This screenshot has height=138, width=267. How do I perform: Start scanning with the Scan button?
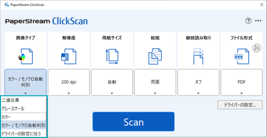133,122
